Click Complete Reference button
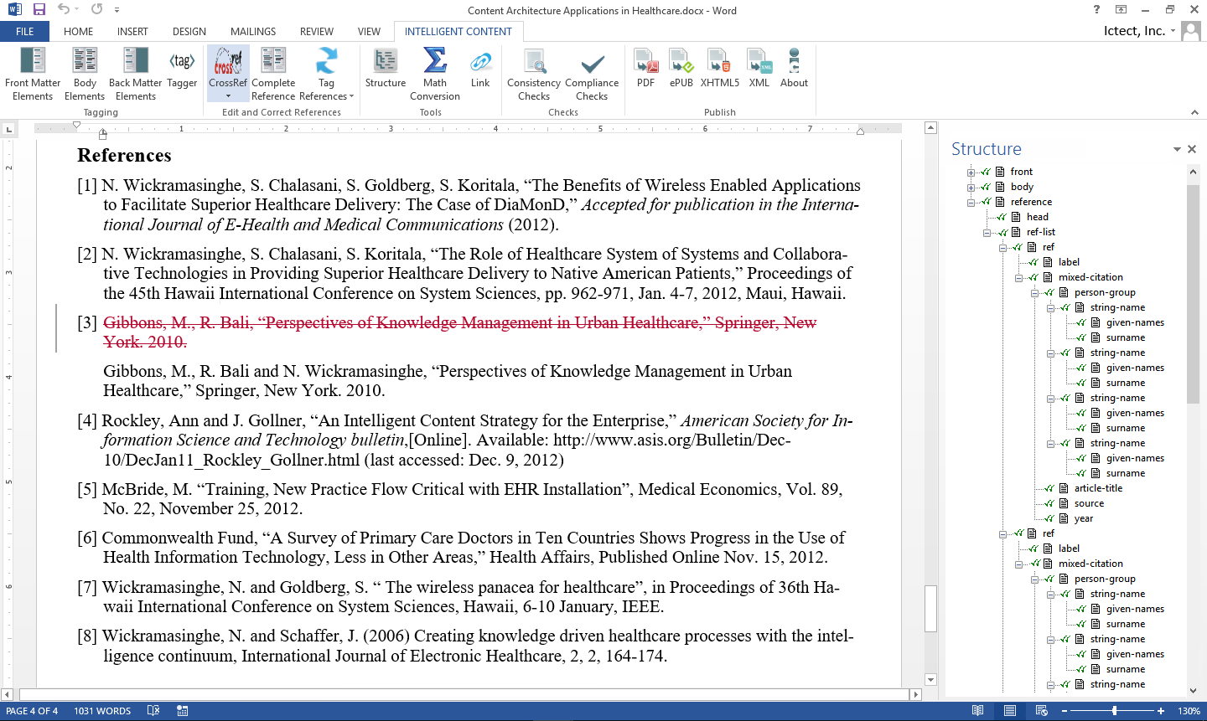 [x=273, y=74]
